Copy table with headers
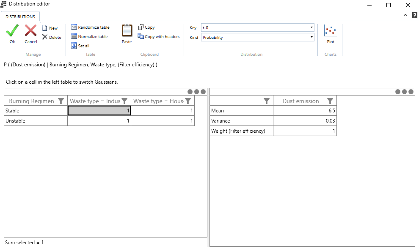Screen dimensions: 419x251 pyautogui.click(x=159, y=37)
